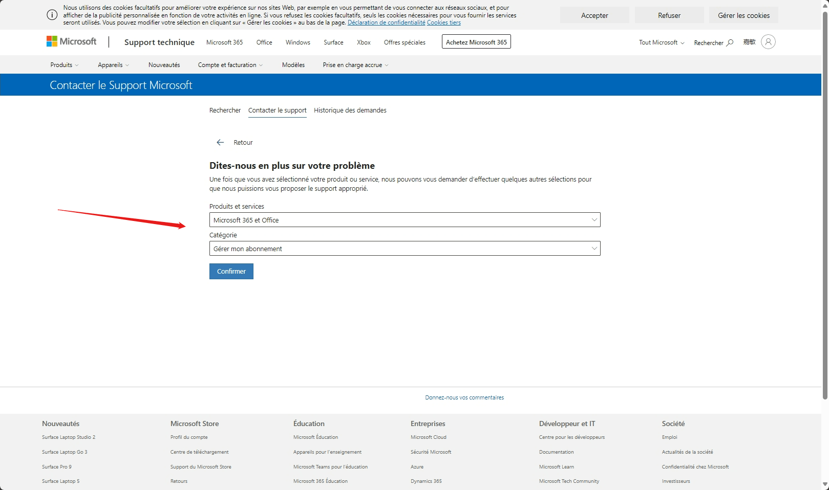Open Retours link under Microsoft Store
829x490 pixels.
179,481
